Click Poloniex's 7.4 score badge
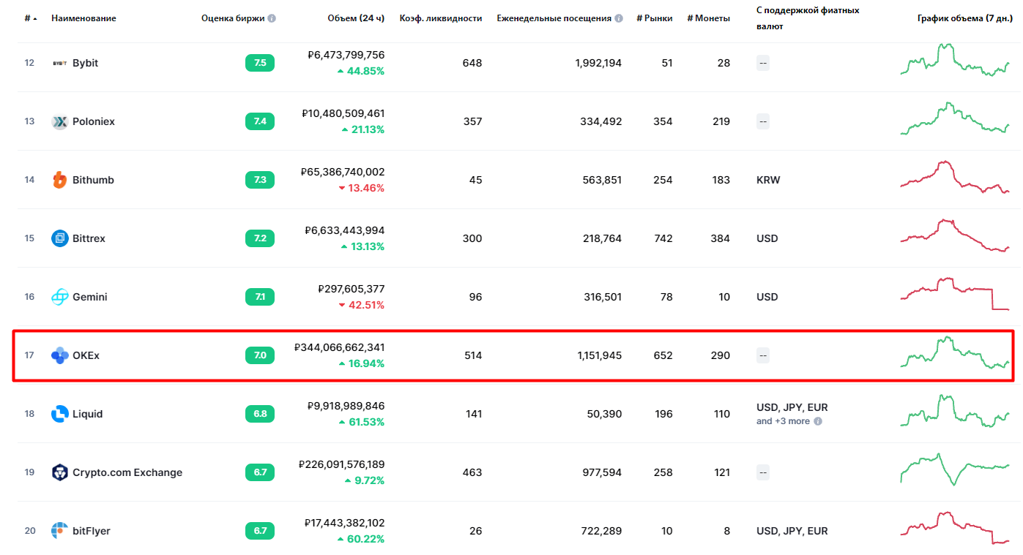The height and width of the screenshot is (555, 1023). pyautogui.click(x=260, y=121)
